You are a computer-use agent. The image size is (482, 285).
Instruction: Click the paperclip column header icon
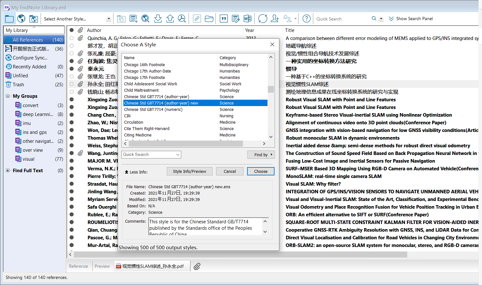pos(81,30)
